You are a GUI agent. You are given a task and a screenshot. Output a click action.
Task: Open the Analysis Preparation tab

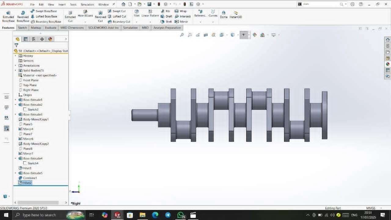[167, 28]
